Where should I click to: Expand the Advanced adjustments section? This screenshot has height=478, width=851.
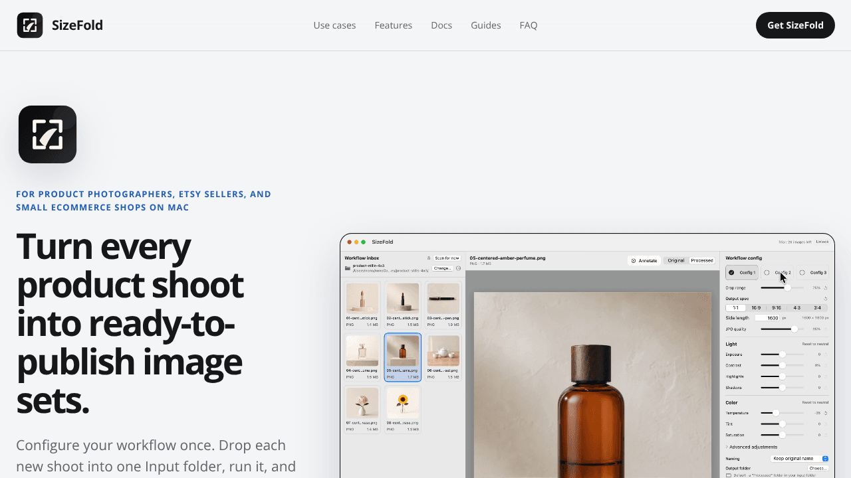[751, 447]
